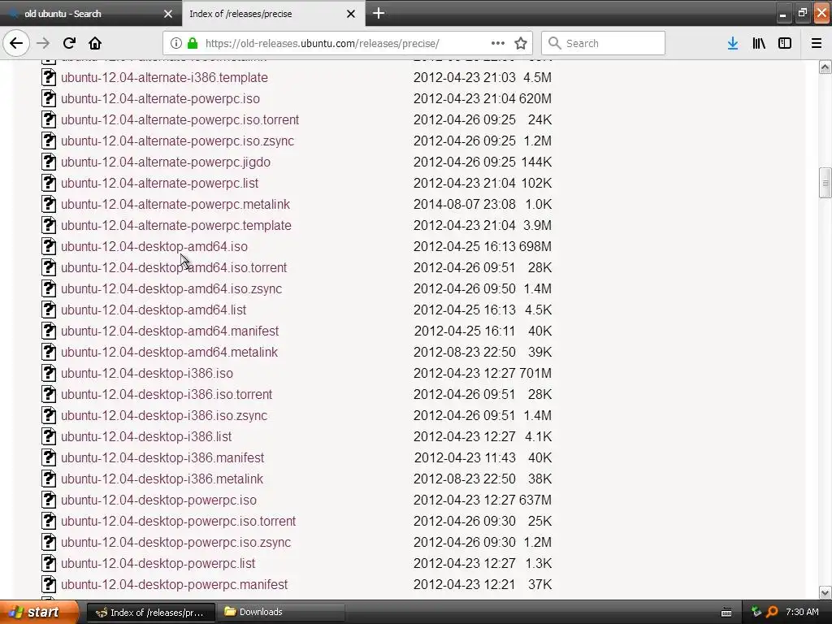Click the file icon beside ubuntu-12.04-desktop-i386.iso

(x=49, y=374)
